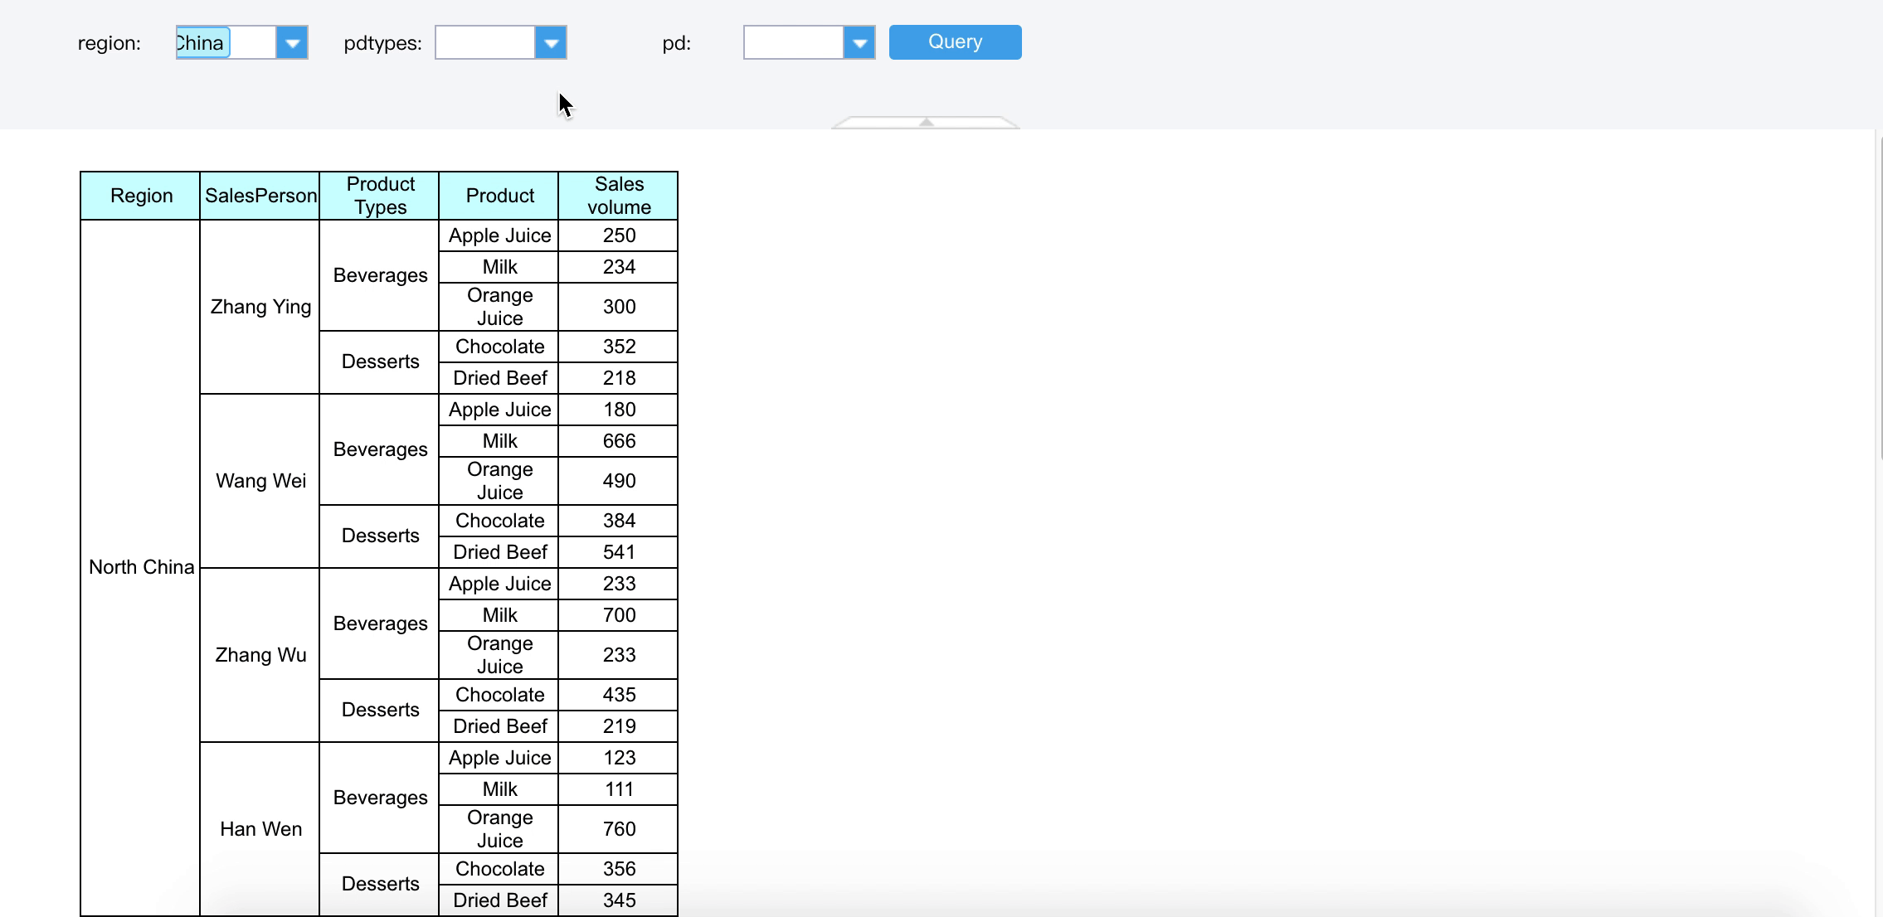The height and width of the screenshot is (917, 1883).
Task: Select the Han Wen salesperson cell
Action: [x=260, y=829]
